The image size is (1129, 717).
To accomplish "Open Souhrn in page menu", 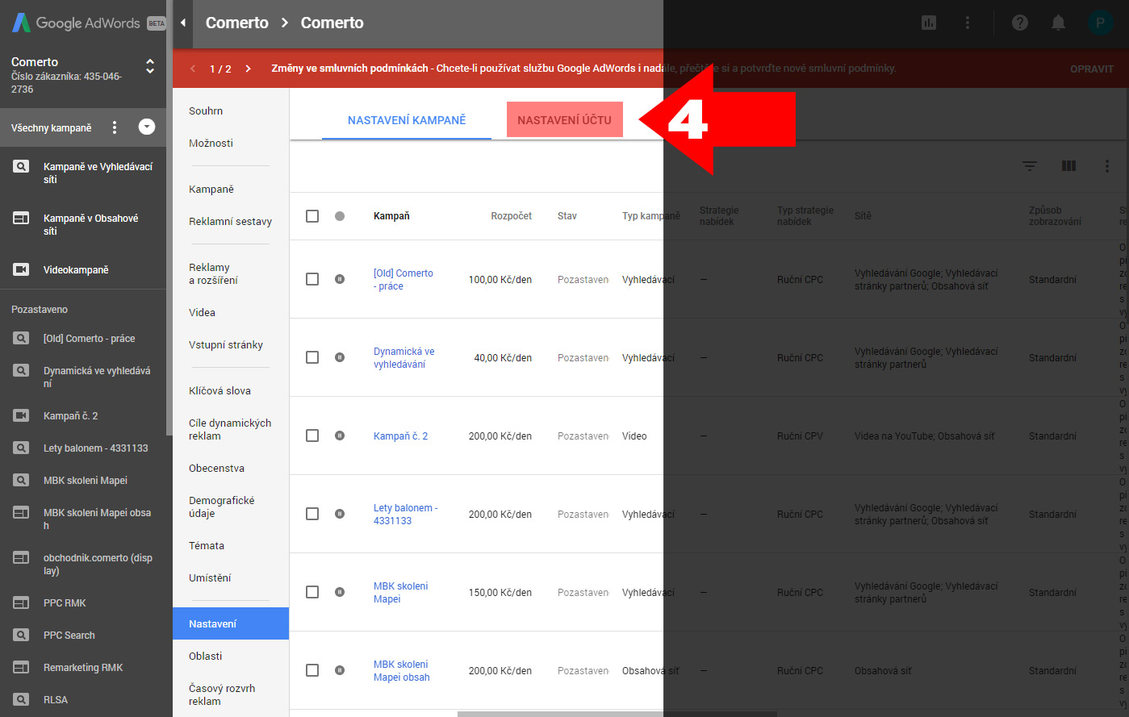I will point(206,111).
